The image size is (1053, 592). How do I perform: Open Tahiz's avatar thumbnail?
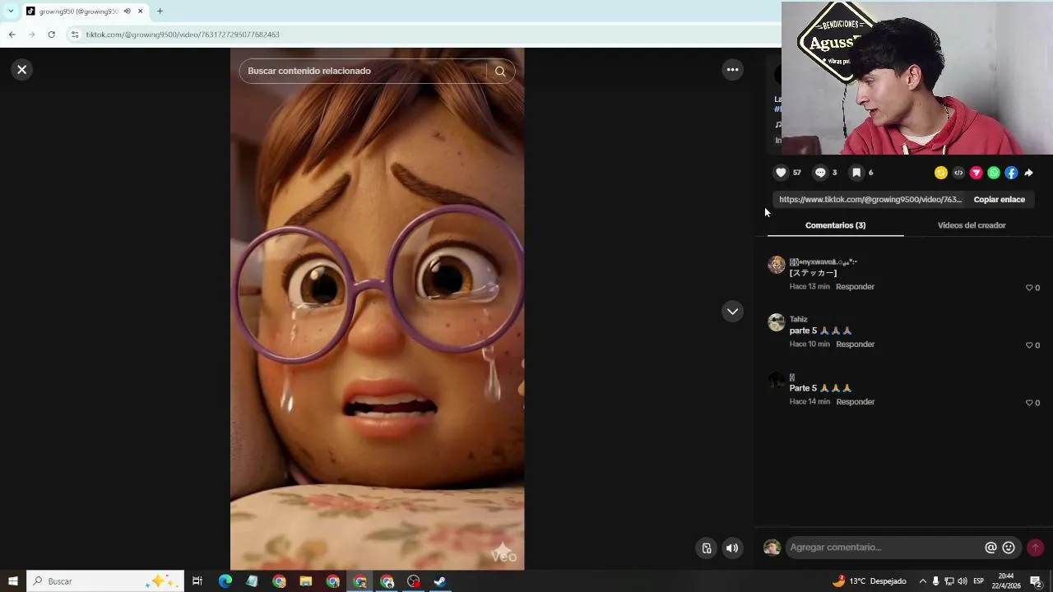click(x=777, y=322)
